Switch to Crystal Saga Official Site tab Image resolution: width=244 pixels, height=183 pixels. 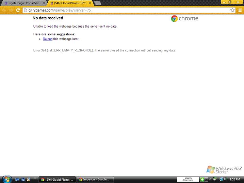click(x=22, y=3)
